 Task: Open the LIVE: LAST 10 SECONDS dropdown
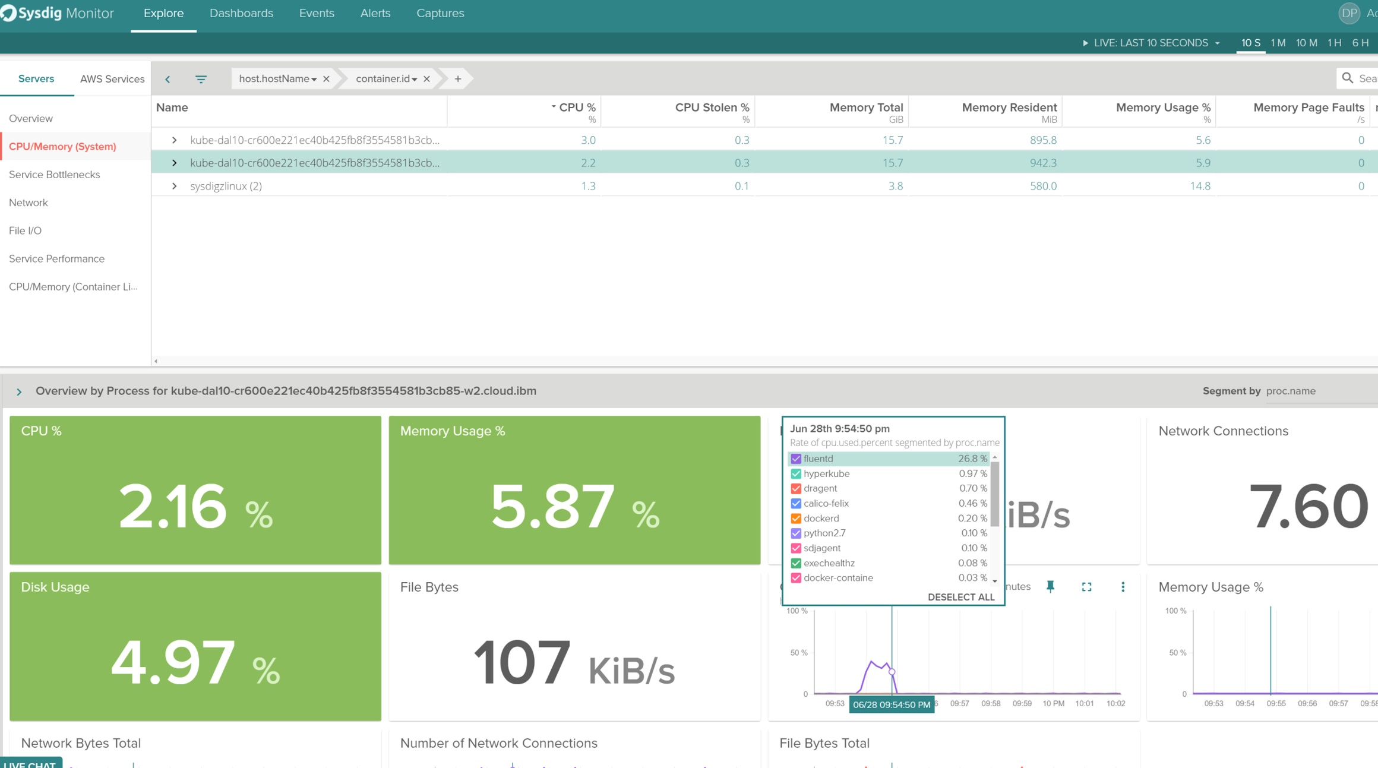pyautogui.click(x=1156, y=43)
